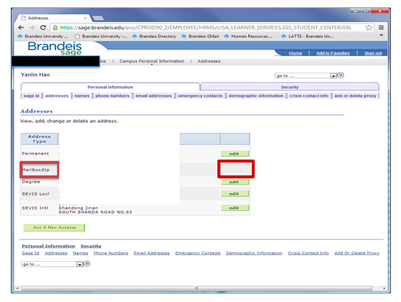Edit the SEVIS Locl address
This screenshot has width=401, height=302.
tap(235, 194)
